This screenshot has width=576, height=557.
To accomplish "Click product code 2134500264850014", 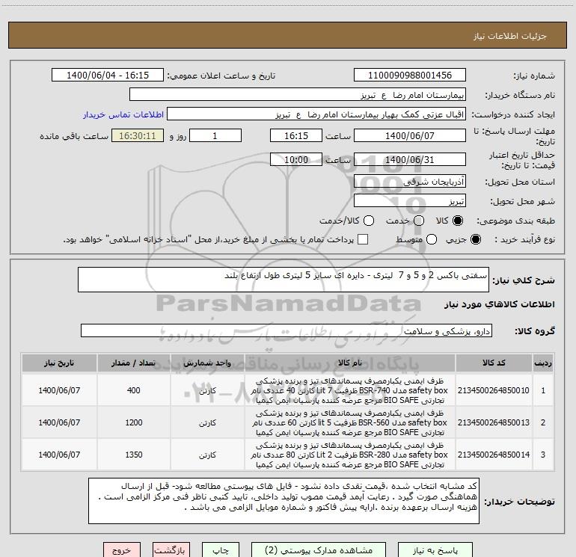I will [x=494, y=455].
